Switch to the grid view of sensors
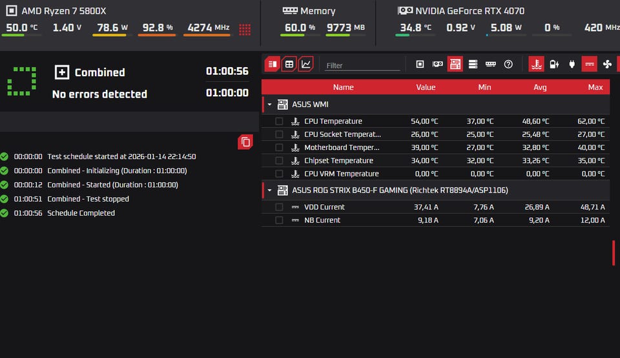 (x=289, y=64)
